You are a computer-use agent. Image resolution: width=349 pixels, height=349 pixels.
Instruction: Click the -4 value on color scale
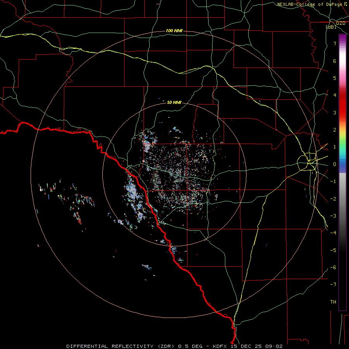(x=333, y=233)
